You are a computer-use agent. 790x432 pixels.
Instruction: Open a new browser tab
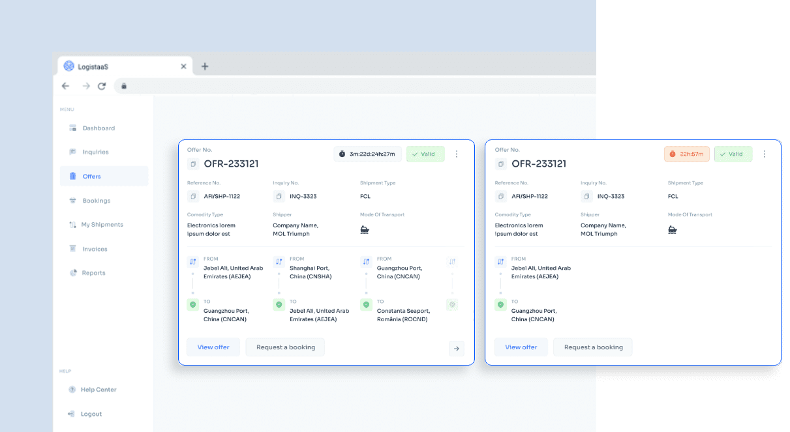coord(205,66)
